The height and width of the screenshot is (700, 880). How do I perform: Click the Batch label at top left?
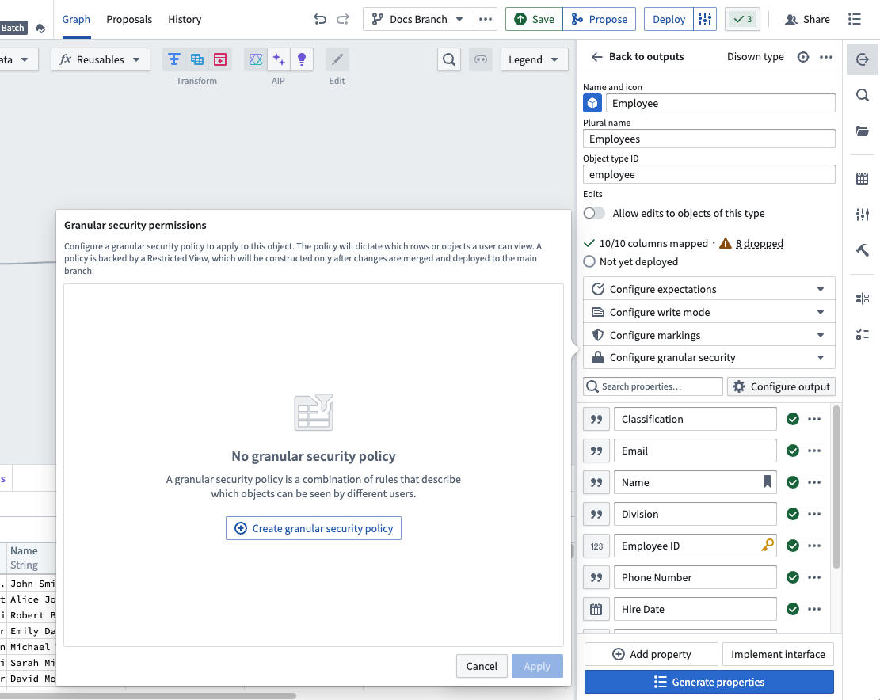13,28
